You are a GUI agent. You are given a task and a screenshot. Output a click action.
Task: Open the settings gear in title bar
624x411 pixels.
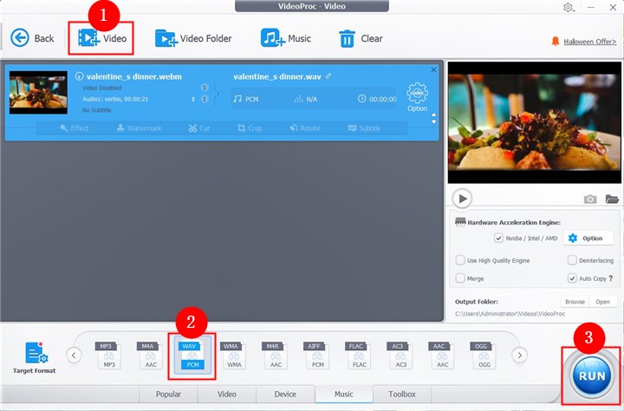568,7
